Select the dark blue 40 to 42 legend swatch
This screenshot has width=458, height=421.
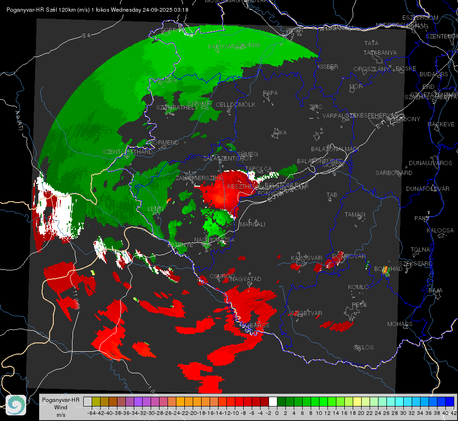450,401
